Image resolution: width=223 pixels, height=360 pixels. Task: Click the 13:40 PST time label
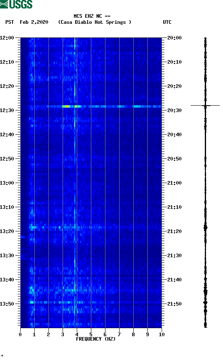tap(7, 280)
